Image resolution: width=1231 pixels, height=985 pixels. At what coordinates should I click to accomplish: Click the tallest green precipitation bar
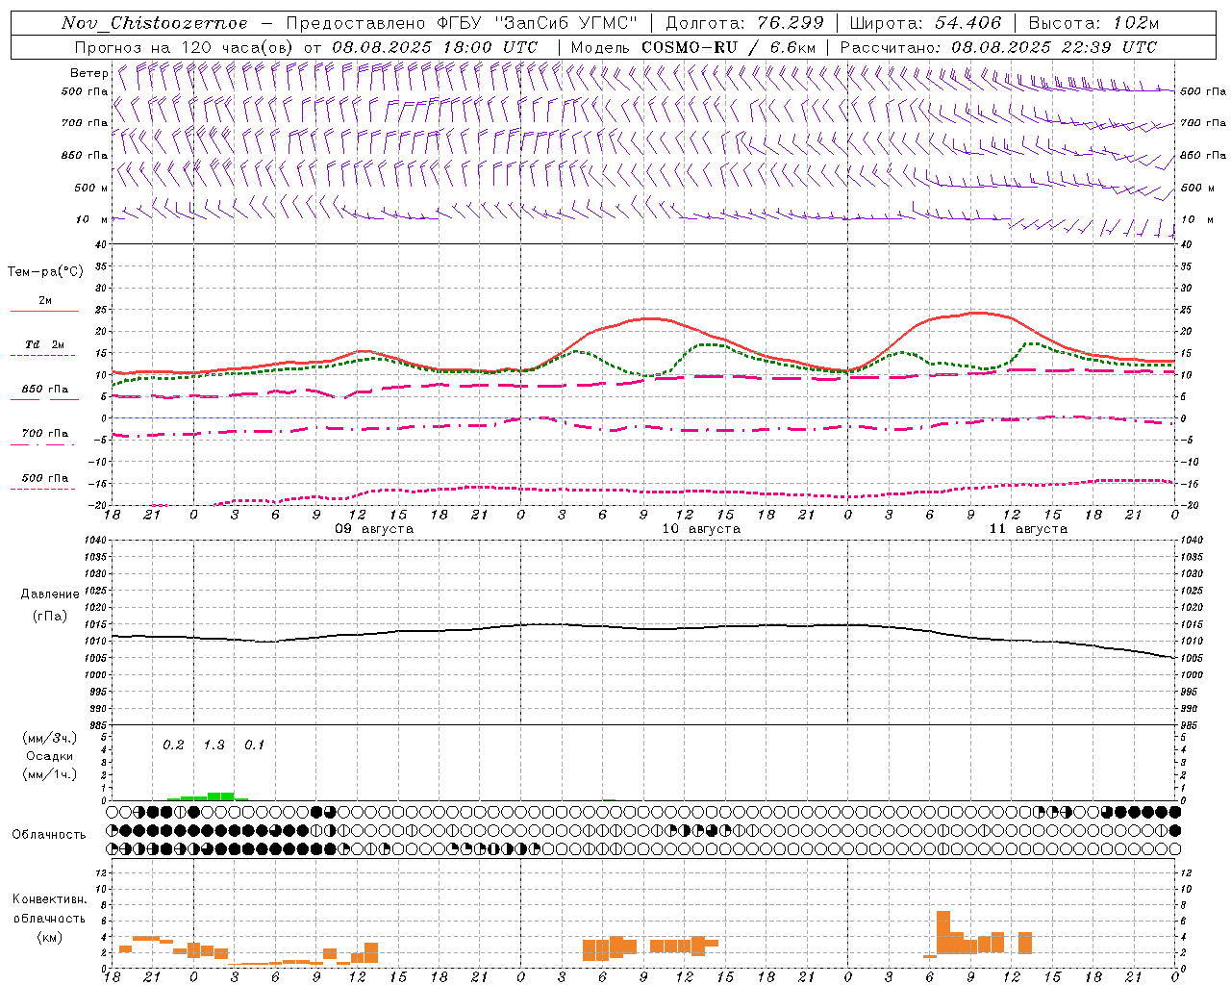point(221,796)
